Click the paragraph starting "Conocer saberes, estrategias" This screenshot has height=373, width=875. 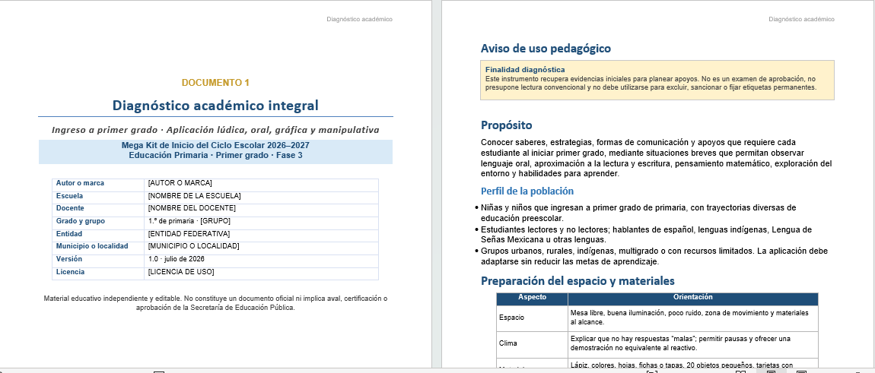656,158
